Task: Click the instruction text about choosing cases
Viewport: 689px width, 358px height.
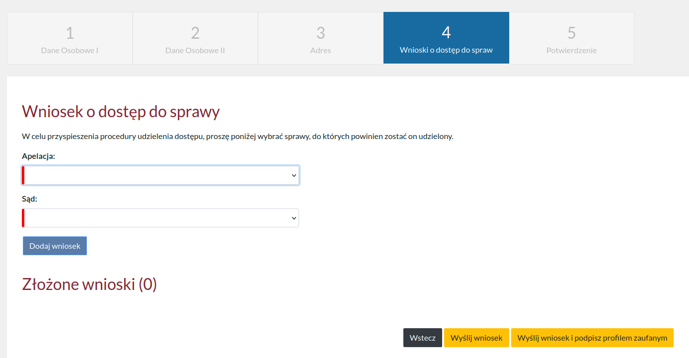Action: click(x=237, y=136)
